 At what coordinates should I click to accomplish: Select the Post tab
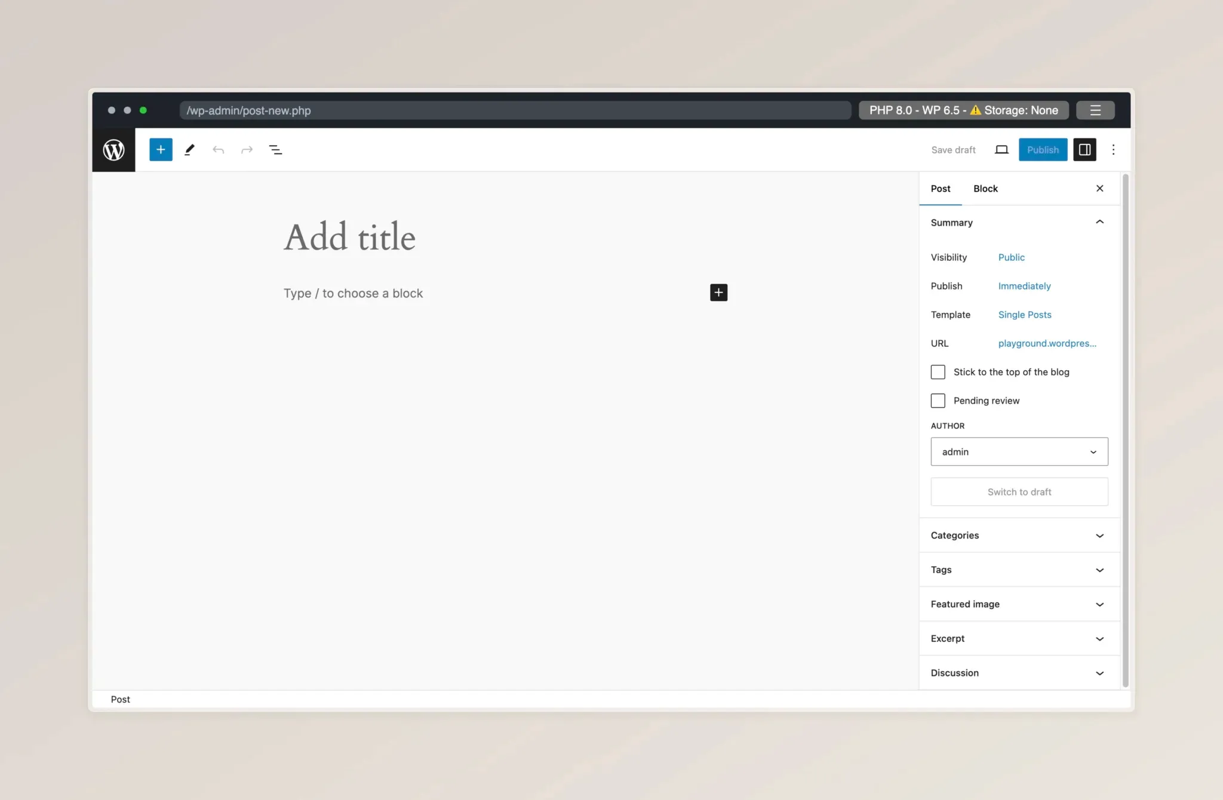pos(941,189)
